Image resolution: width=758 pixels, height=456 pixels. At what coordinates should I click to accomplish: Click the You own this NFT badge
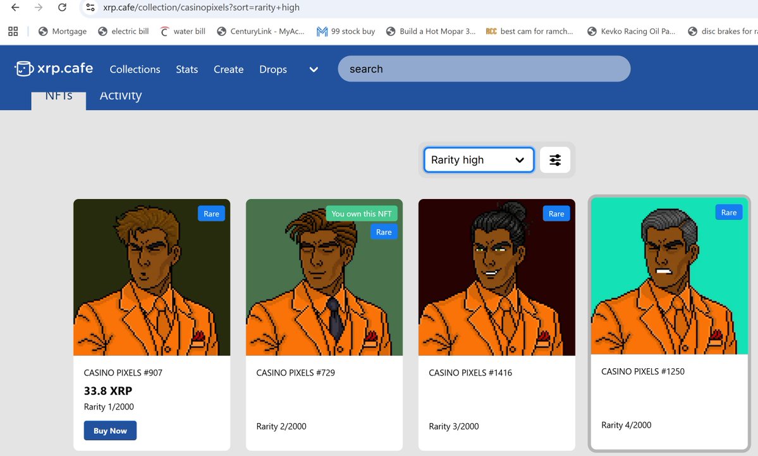tap(362, 213)
